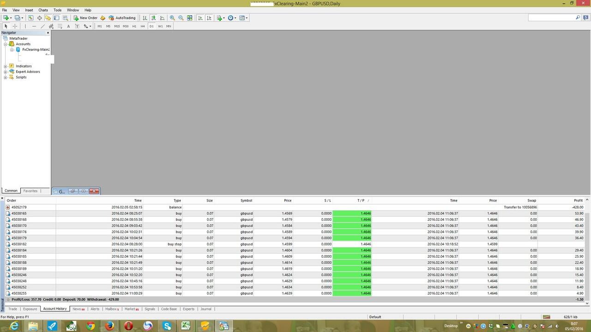Image resolution: width=591 pixels, height=332 pixels.
Task: Switch chart display to candlesticks
Action: pos(153,18)
